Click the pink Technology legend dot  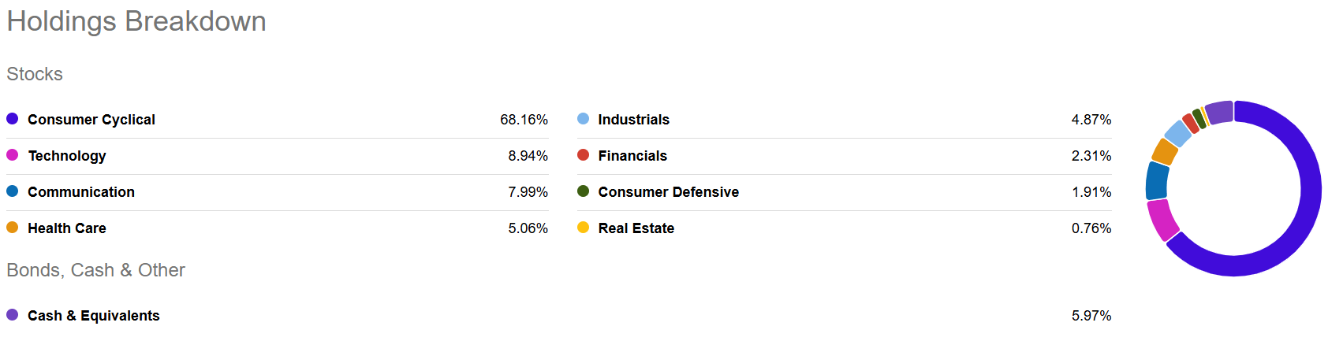point(12,155)
